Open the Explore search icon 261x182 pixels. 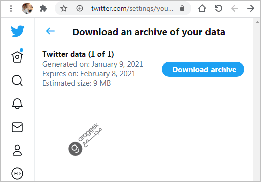click(17, 81)
